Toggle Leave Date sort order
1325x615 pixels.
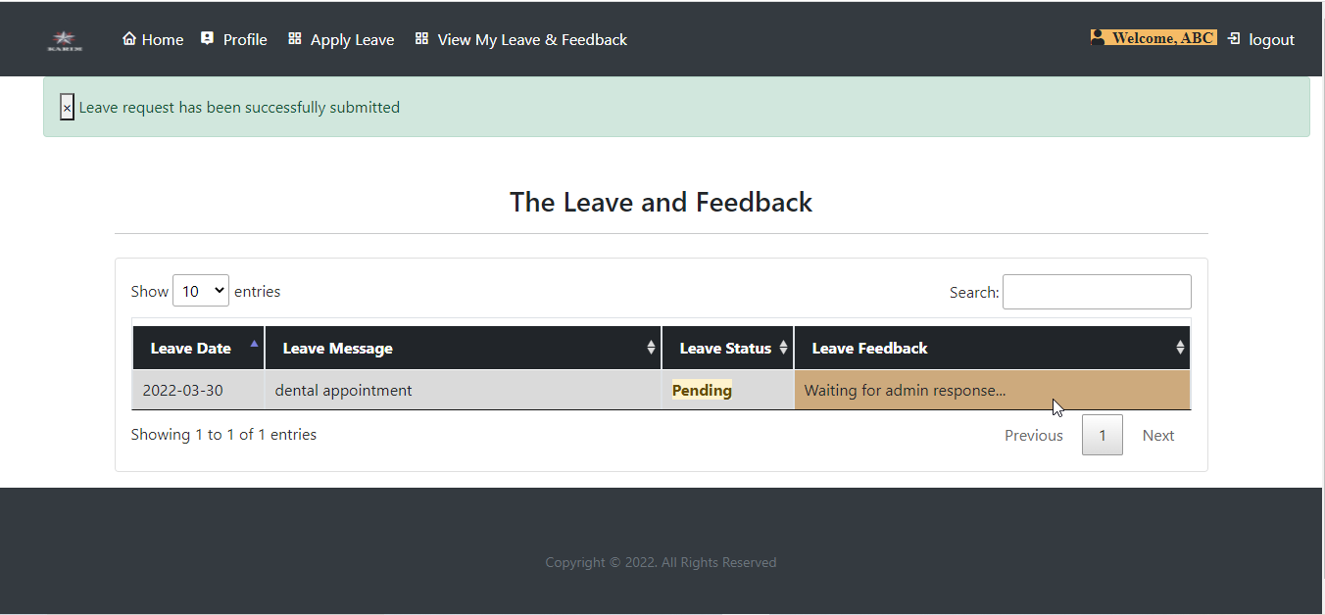pyautogui.click(x=253, y=344)
